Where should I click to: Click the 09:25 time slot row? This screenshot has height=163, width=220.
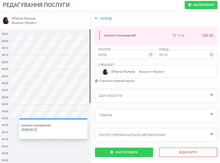pyautogui.click(x=50, y=157)
